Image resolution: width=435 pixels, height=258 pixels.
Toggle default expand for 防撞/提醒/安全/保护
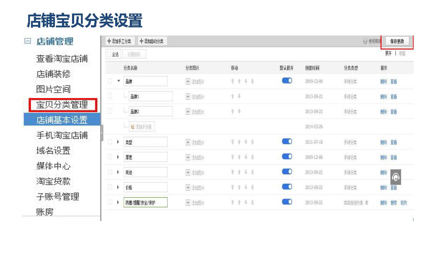coord(287,201)
